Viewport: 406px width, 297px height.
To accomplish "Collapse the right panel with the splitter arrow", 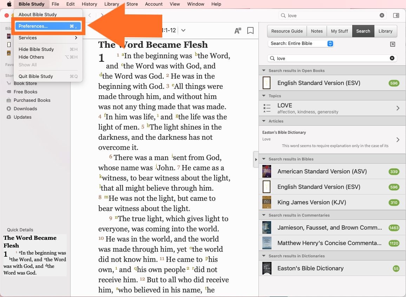I will (256, 159).
